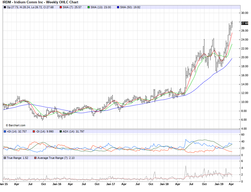Click the 'Jul' date label after Jan 16
The image size is (251, 192).
pos(84,184)
